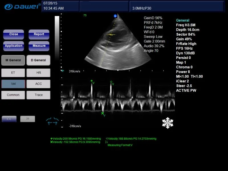The image size is (228, 171).
Task: Open the Application menu
Action: coord(13,46)
